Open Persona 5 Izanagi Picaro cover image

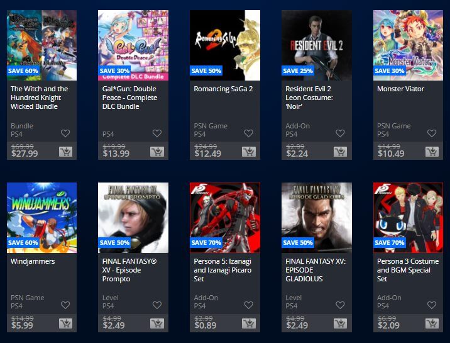(x=225, y=218)
